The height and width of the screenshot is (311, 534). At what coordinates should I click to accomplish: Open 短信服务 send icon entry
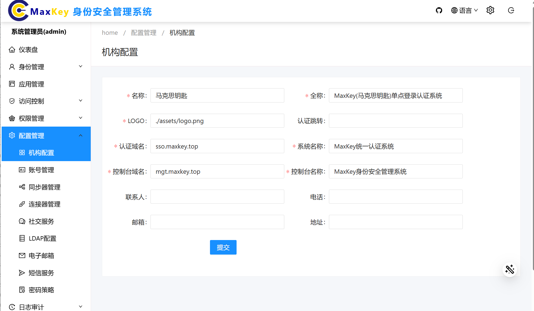(22, 273)
